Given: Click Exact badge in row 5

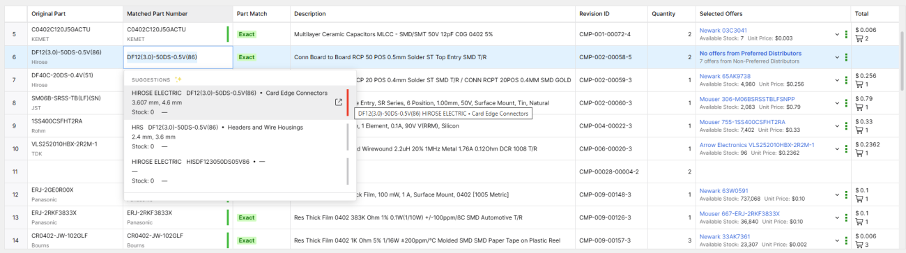Looking at the screenshot, I should (246, 33).
